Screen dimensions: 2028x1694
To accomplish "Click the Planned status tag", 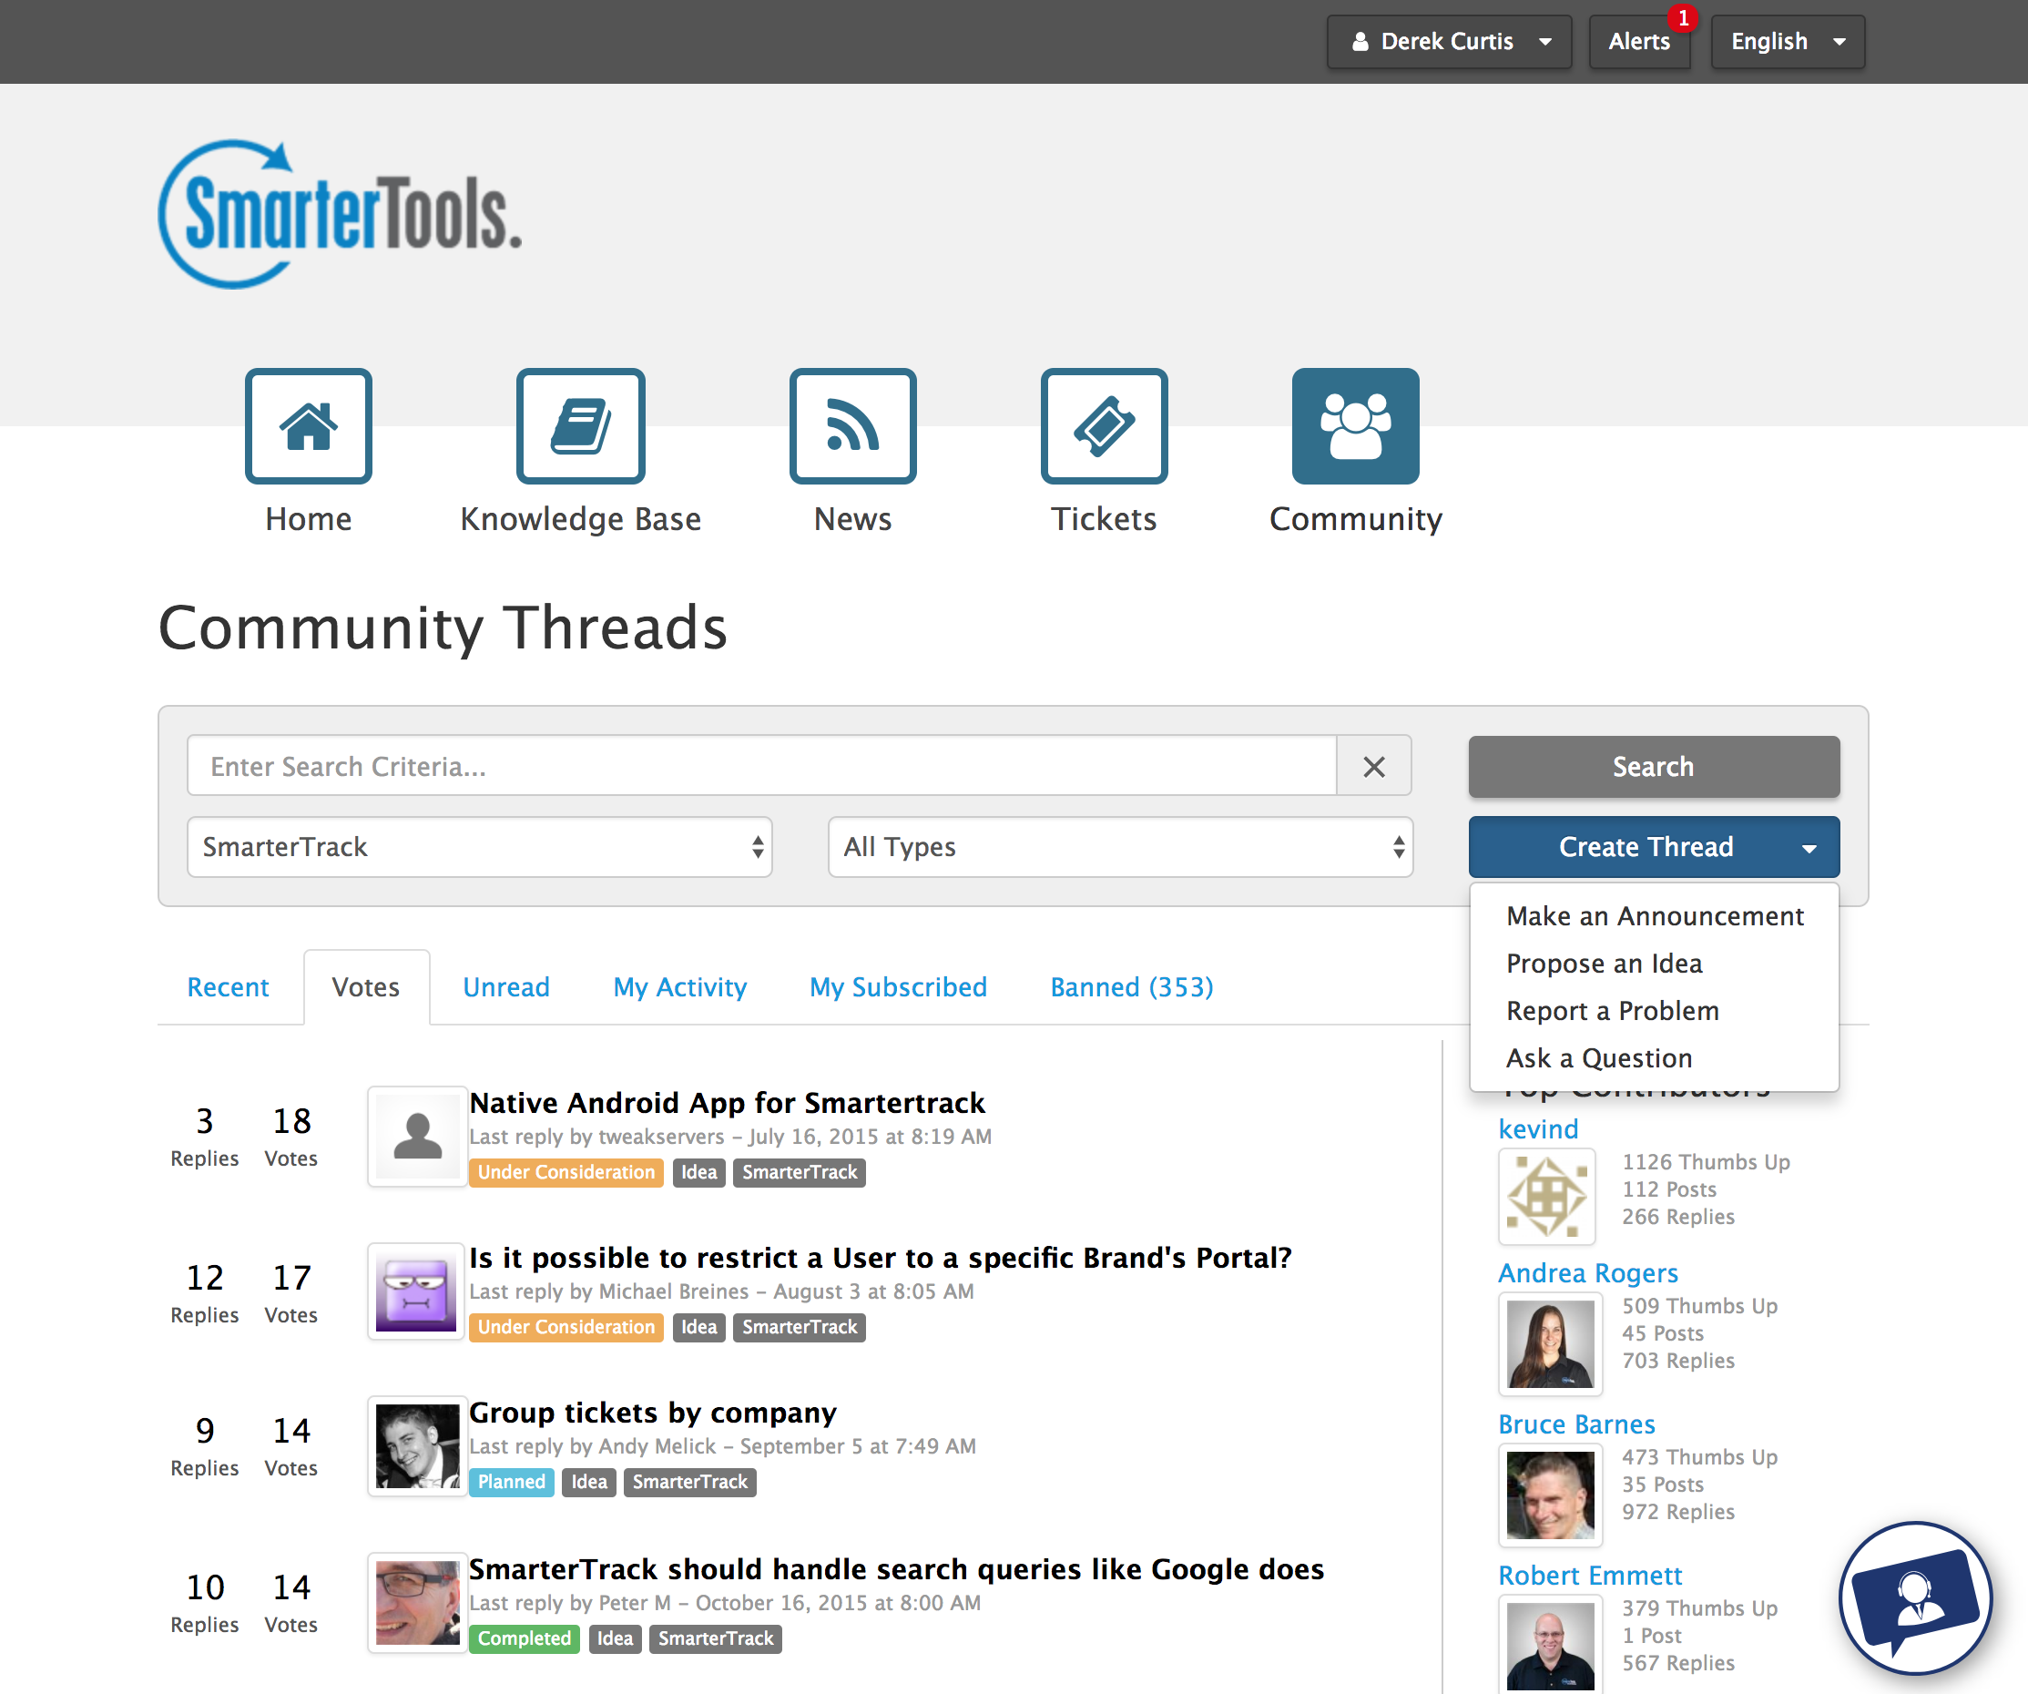I will (511, 1482).
